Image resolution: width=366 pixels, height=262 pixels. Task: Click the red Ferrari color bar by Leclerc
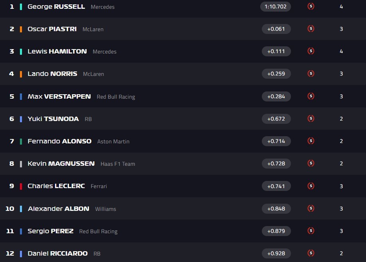pos(21,186)
